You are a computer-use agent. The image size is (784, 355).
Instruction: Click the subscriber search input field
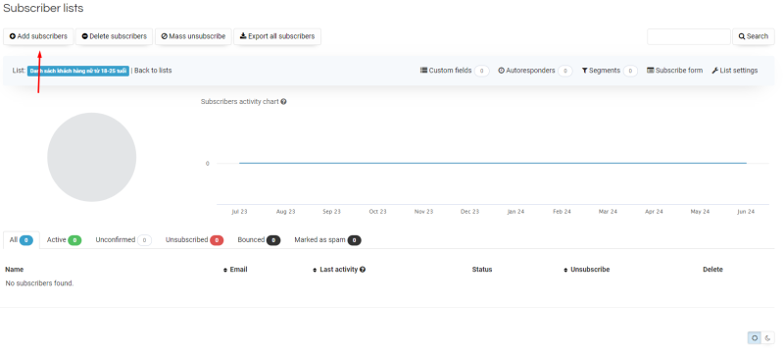[689, 36]
